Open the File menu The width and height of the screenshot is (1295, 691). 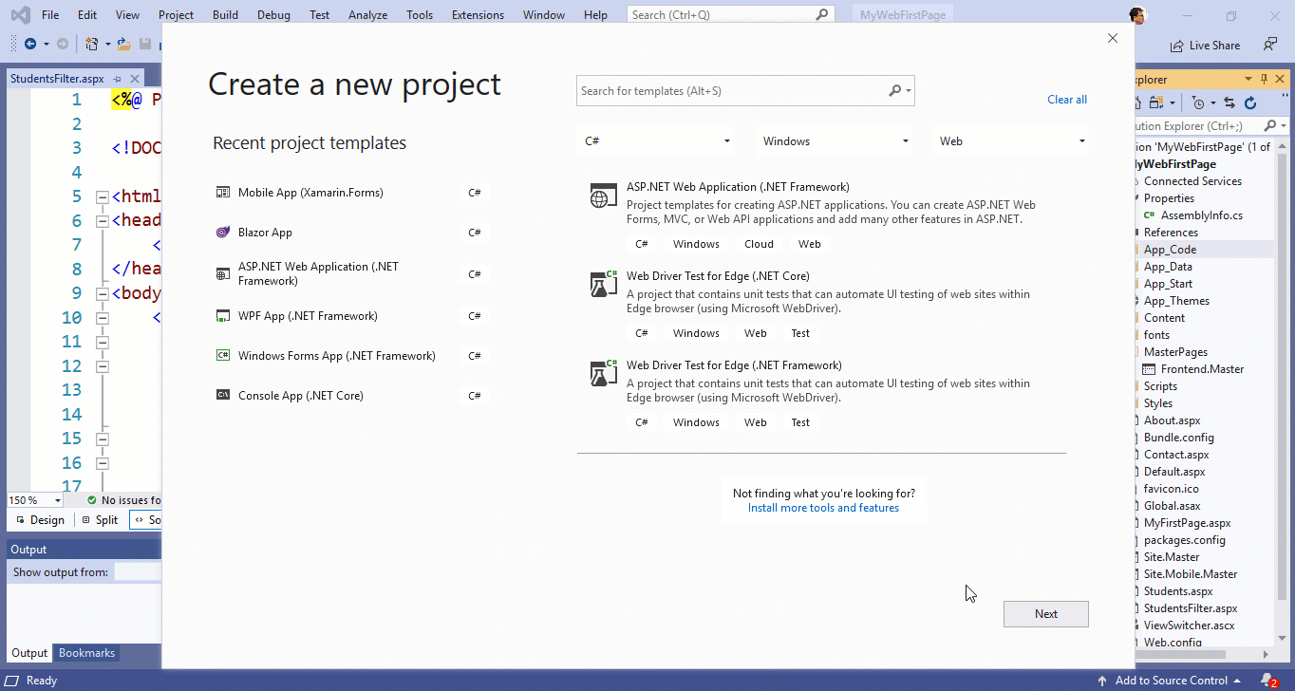50,15
